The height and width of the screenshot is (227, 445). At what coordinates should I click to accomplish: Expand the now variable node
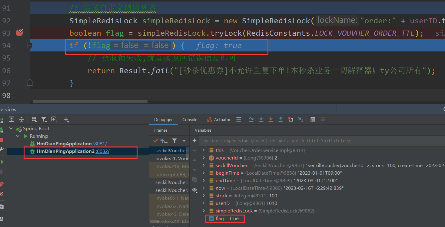(x=204, y=188)
